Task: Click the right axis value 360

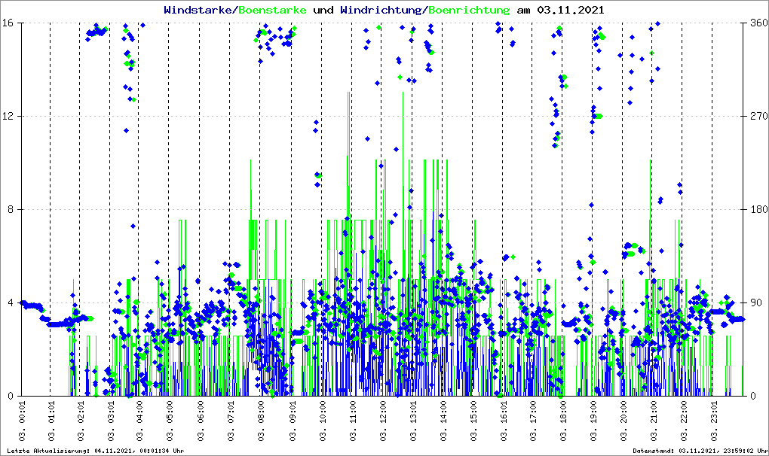Action: coord(756,23)
